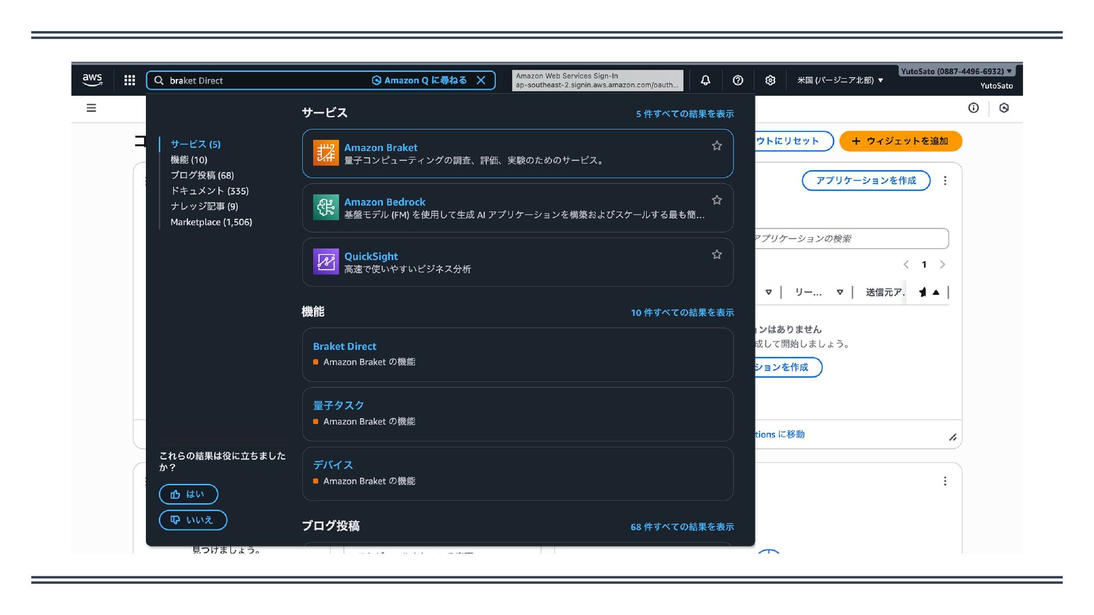Viewport: 1094px width, 615px height.
Task: Open the hamburger side navigation menu
Action: [x=91, y=108]
